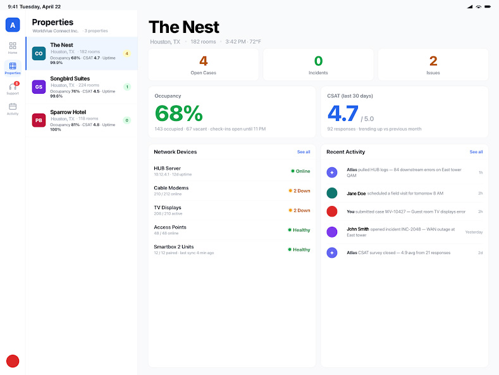Click the Wi-Fi status bar icon
This screenshot has width=499, height=375.
coord(478,6)
